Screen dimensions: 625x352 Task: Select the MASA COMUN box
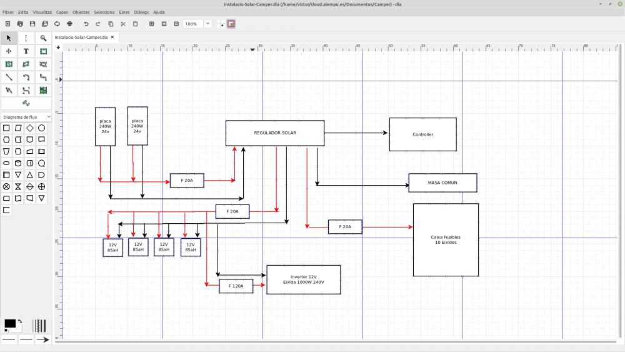pos(442,183)
